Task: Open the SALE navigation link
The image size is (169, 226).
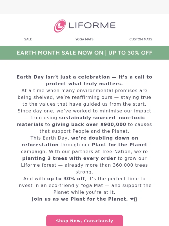Action: coord(28,39)
